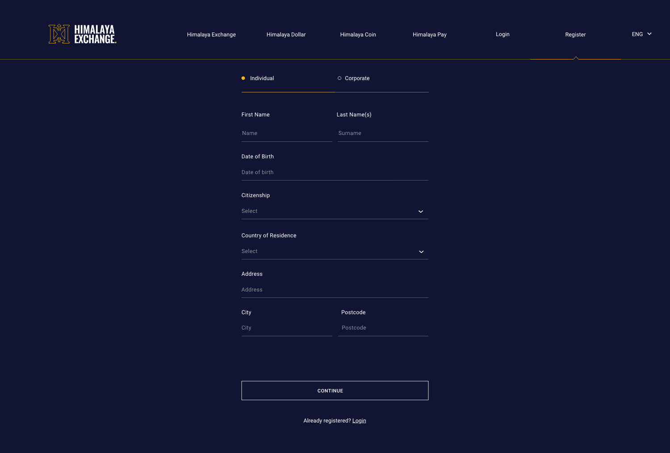Click Login in the top navigation
Screen dimensions: 670x453
click(502, 34)
